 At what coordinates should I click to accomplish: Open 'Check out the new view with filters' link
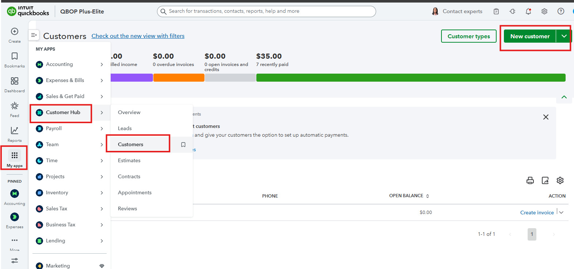(x=138, y=36)
